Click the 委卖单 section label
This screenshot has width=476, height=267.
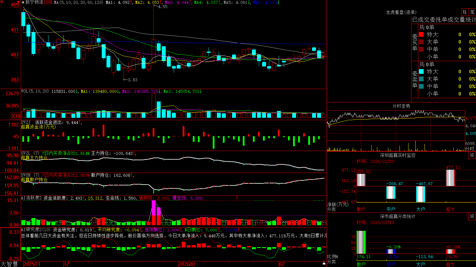coord(415,79)
